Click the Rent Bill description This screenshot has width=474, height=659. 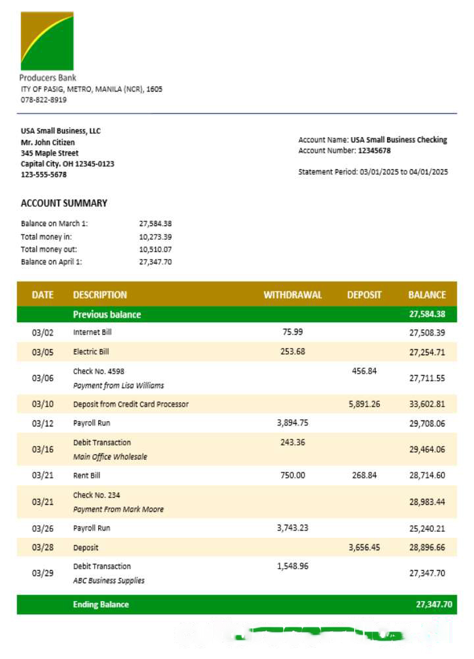pyautogui.click(x=88, y=475)
